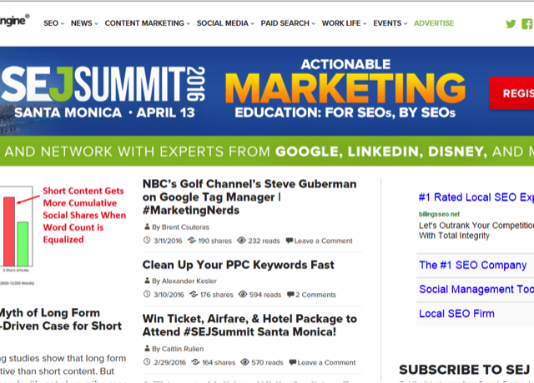Screen dimensions: 534x383
Task: Open The #1 SEO Company ad link
Action: pos(473,265)
